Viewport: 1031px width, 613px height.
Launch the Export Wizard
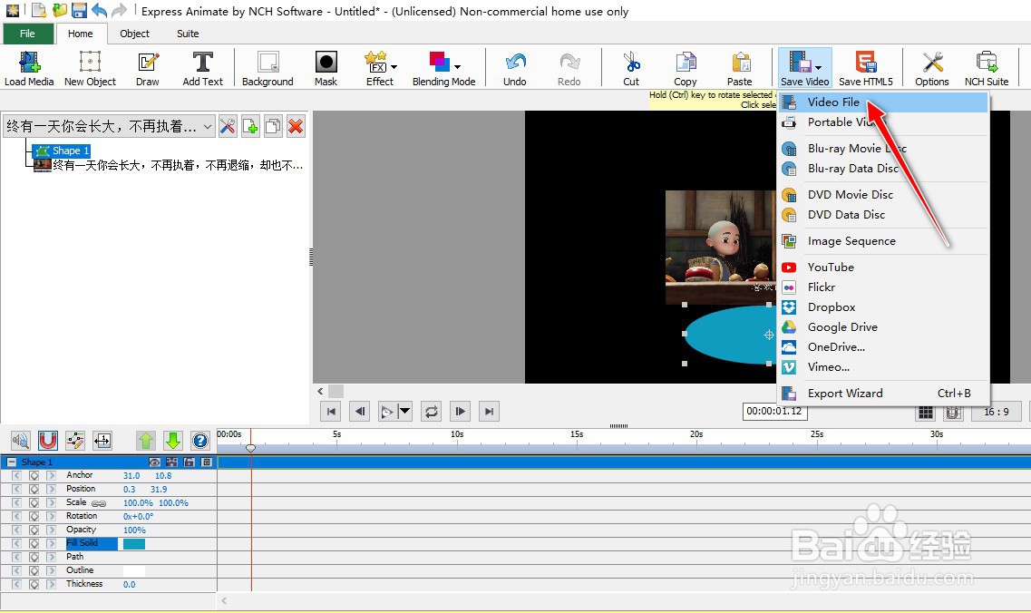(x=883, y=394)
